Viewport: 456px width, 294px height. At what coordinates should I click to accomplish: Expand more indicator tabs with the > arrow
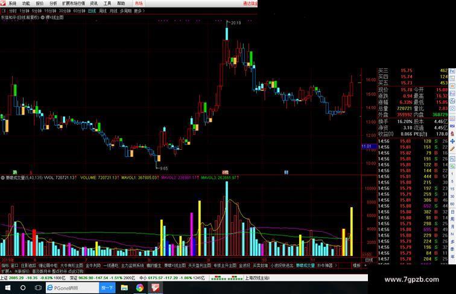point(336,266)
